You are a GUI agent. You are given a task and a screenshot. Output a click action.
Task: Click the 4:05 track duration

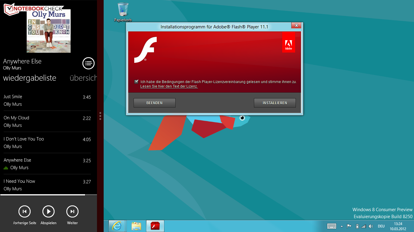tap(87, 139)
